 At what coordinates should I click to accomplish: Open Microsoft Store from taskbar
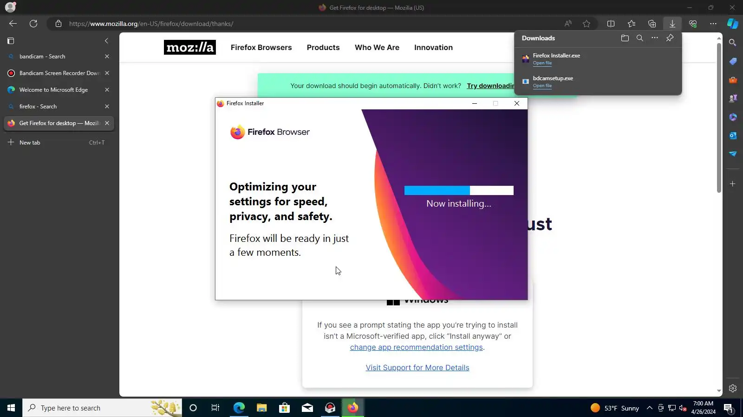click(284, 408)
